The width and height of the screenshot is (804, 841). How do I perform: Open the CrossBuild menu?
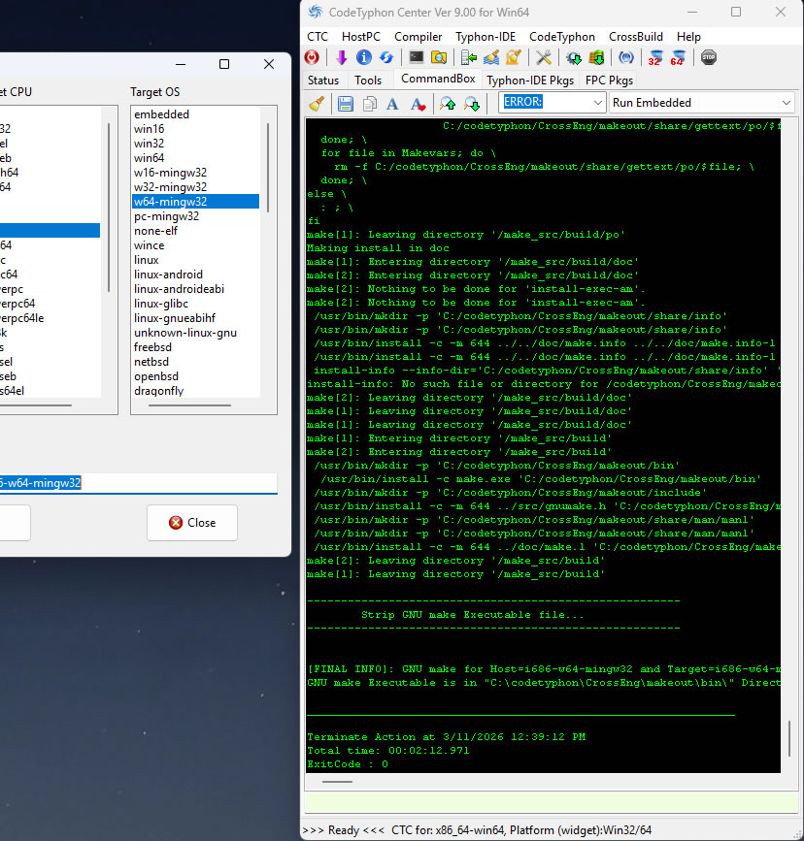pos(636,36)
